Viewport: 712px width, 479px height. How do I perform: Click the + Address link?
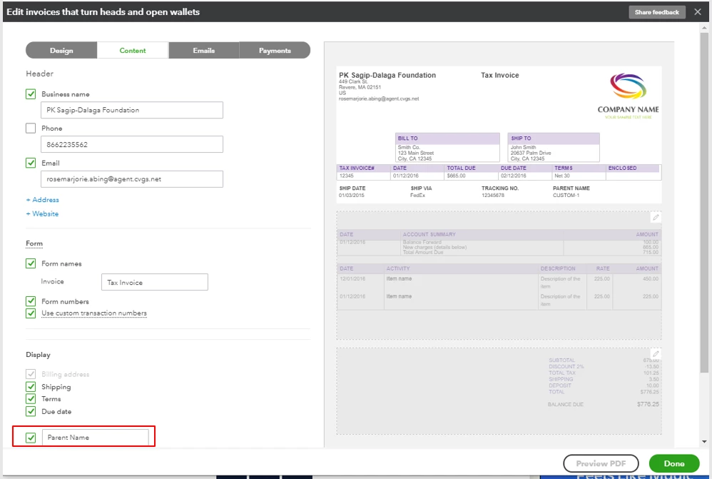(x=42, y=199)
